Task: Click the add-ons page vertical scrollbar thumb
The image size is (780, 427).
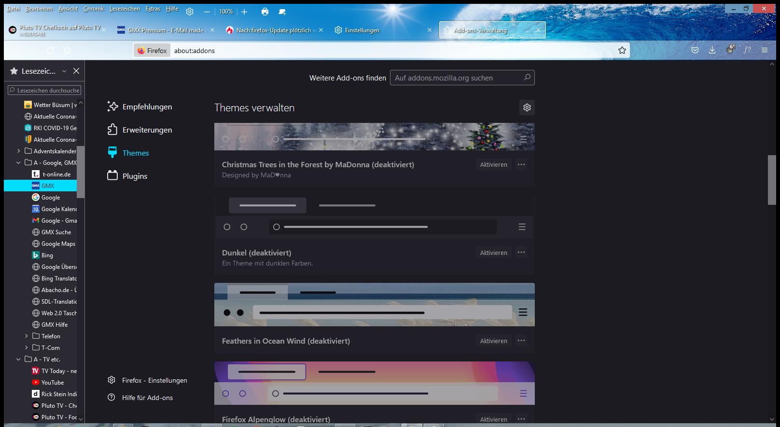Action: pos(772,180)
